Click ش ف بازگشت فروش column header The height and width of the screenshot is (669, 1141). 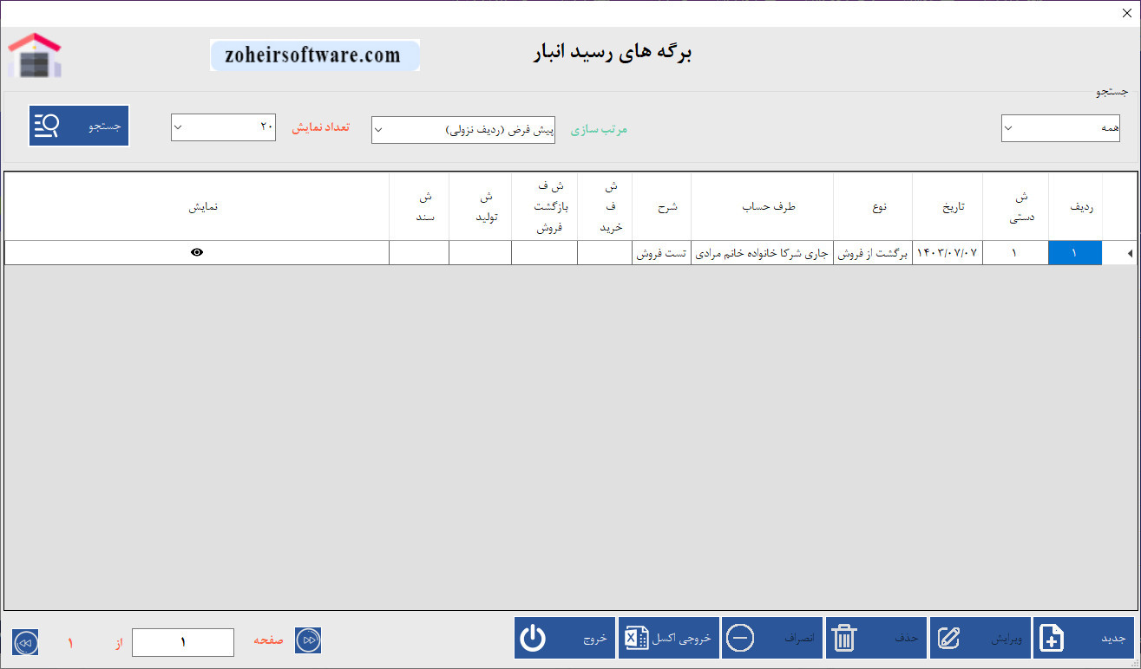point(545,206)
